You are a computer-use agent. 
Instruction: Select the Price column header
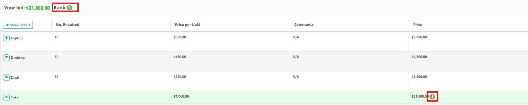[x=417, y=25]
